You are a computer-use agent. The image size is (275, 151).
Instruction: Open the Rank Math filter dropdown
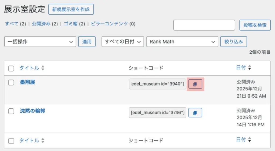click(182, 42)
